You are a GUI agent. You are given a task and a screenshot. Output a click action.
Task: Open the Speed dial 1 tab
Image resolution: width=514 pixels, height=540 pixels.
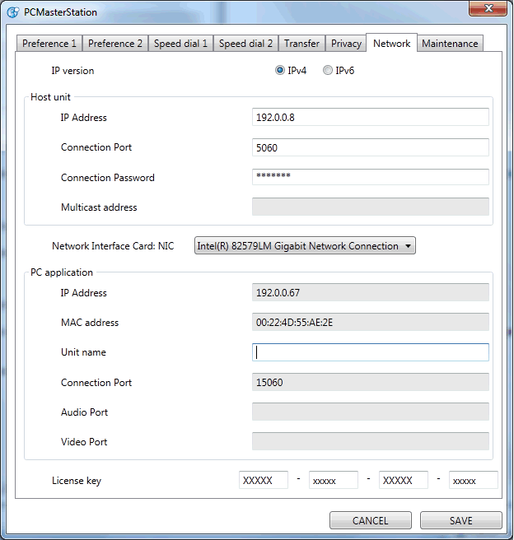pyautogui.click(x=180, y=44)
